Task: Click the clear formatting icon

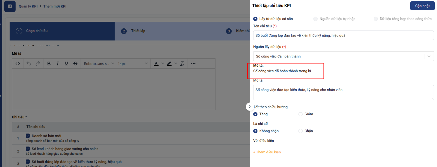Action: point(182,63)
